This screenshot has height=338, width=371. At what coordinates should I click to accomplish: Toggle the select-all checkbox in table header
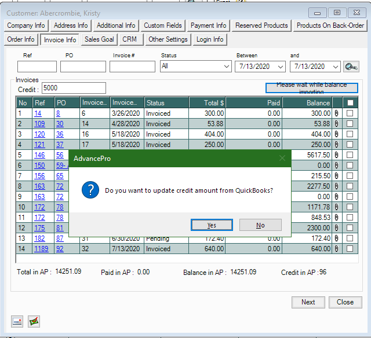click(350, 102)
